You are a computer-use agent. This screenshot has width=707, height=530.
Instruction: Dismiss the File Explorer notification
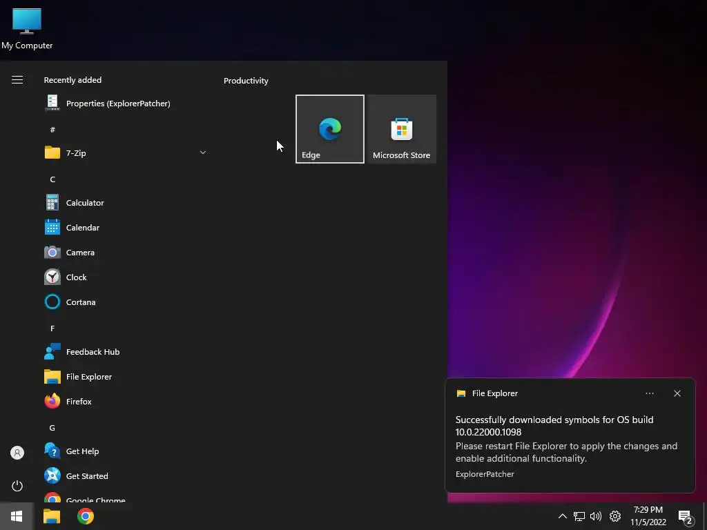pyautogui.click(x=677, y=393)
